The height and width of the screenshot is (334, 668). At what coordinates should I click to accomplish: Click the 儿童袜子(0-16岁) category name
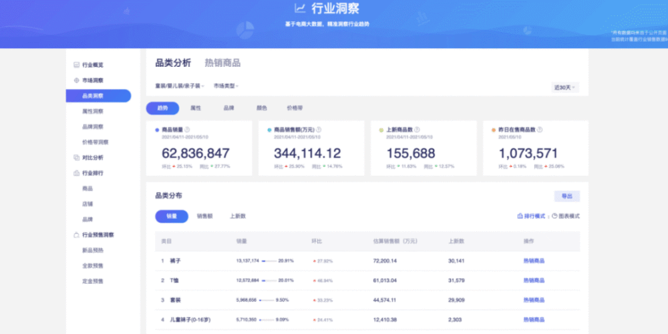[190, 320]
